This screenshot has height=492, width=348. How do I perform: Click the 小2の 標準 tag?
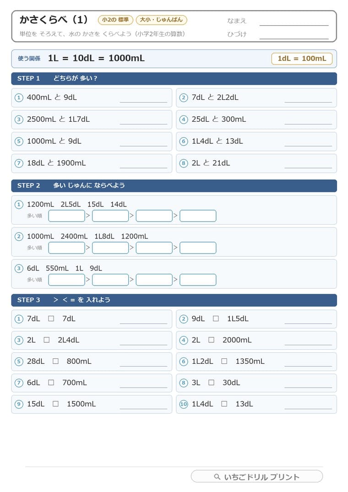[x=115, y=20]
